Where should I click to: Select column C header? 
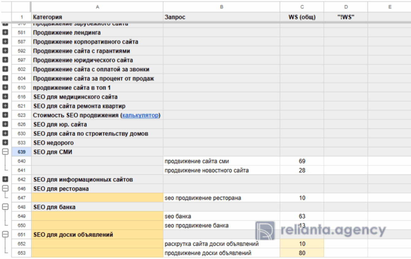tap(302, 7)
